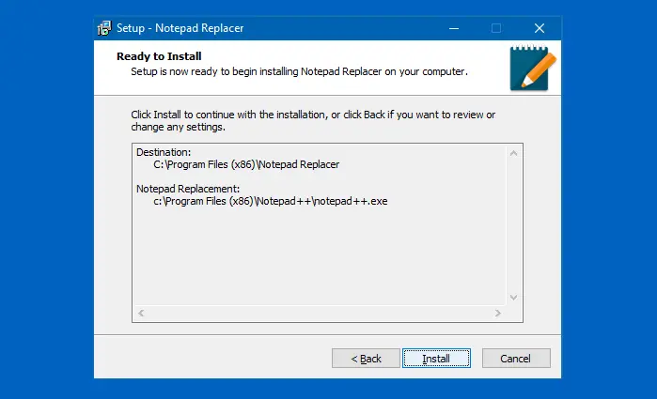Click the summary box scroll left arrow
Image resolution: width=657 pixels, height=399 pixels.
point(141,314)
